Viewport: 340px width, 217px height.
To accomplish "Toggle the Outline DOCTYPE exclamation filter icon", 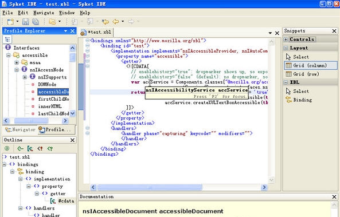I will point(40,148).
